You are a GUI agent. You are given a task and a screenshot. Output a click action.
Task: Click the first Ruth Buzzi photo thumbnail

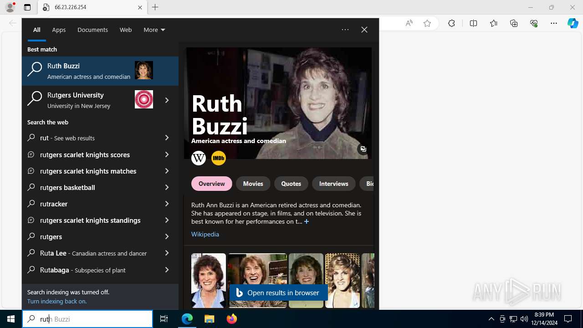pos(209,281)
